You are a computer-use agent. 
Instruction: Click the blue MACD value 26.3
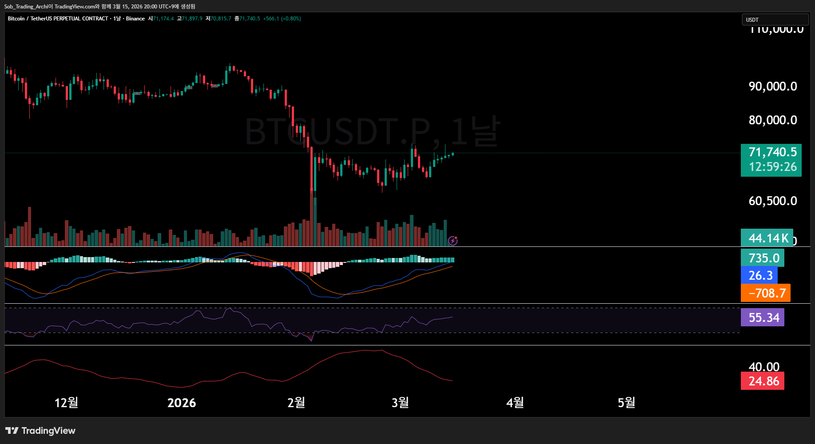point(759,275)
